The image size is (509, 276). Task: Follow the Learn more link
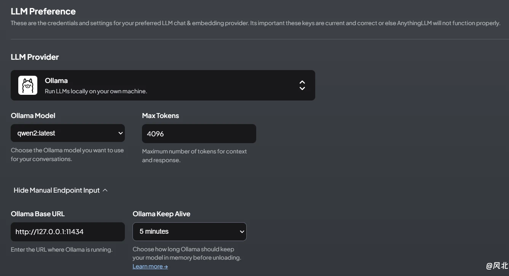(x=150, y=266)
